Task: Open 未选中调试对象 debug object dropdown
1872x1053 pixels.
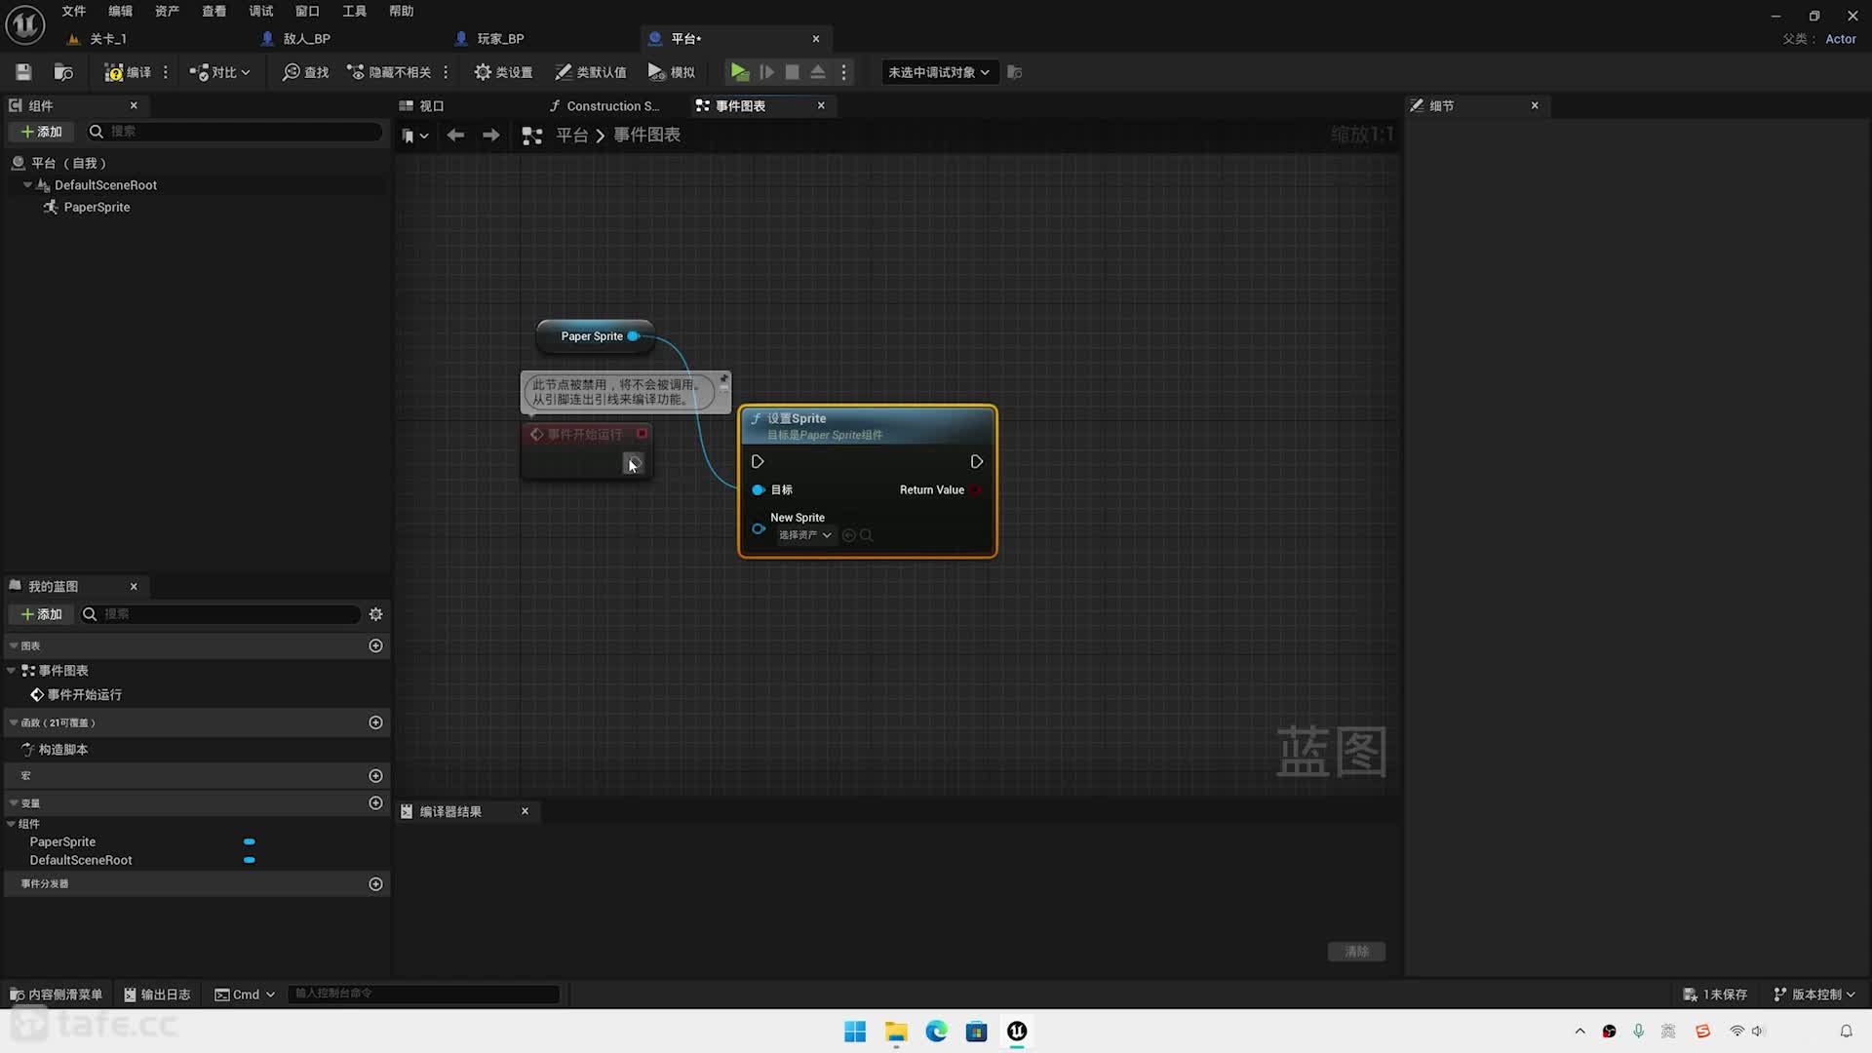Action: (940, 72)
